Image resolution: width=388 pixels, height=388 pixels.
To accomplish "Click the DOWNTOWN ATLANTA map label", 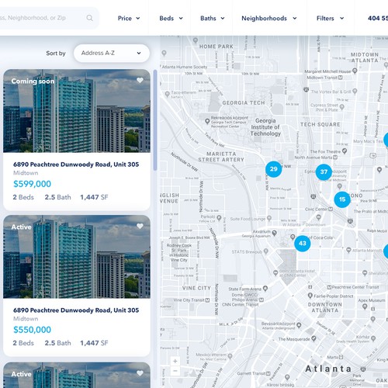I will (x=325, y=307).
